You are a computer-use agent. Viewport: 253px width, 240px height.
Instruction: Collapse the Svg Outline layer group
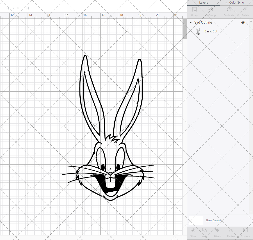tap(191, 23)
